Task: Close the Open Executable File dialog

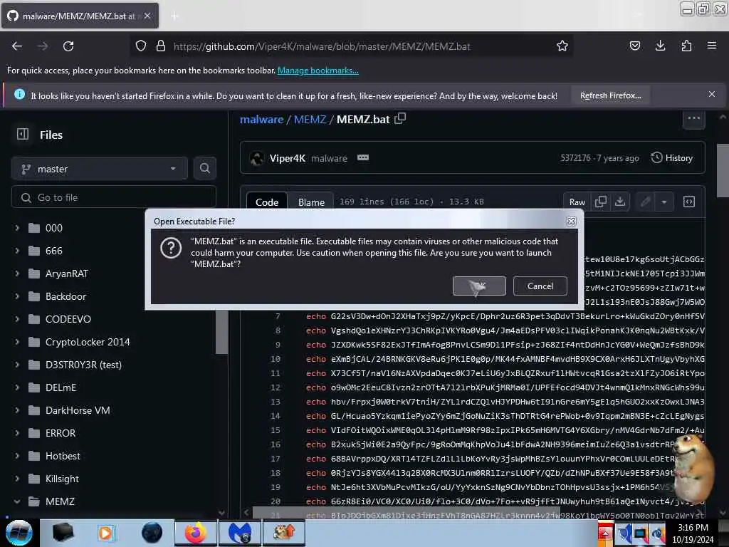Action: coord(572,222)
